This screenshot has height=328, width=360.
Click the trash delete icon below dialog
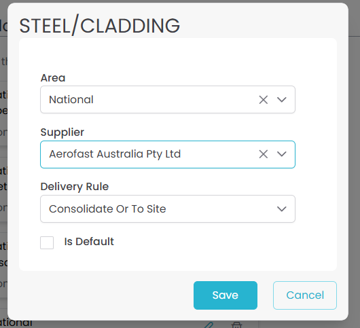[x=236, y=325]
